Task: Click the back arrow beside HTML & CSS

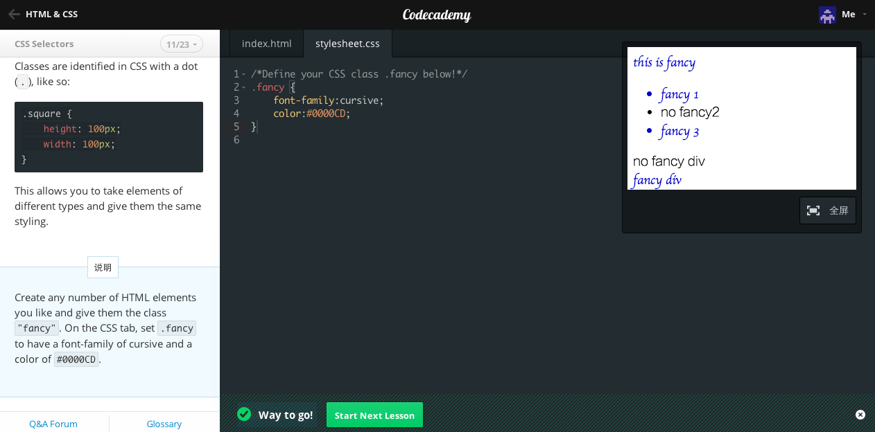Action: [13, 13]
